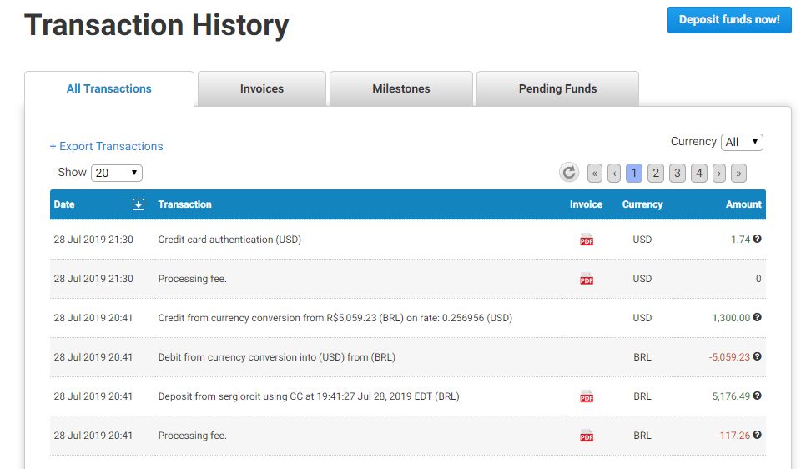Click help icon beside 1.74 amount
The image size is (801, 469).
[x=757, y=239]
